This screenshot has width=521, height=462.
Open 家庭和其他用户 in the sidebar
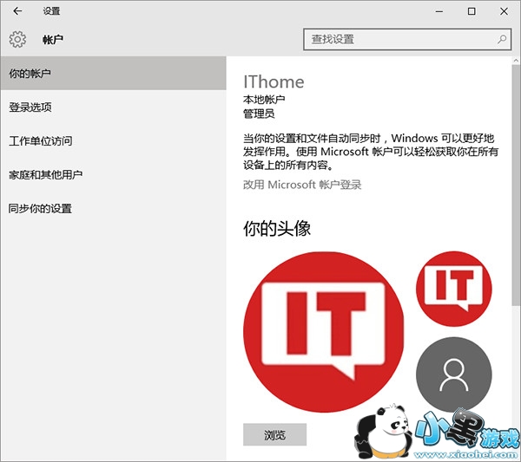tap(113, 175)
